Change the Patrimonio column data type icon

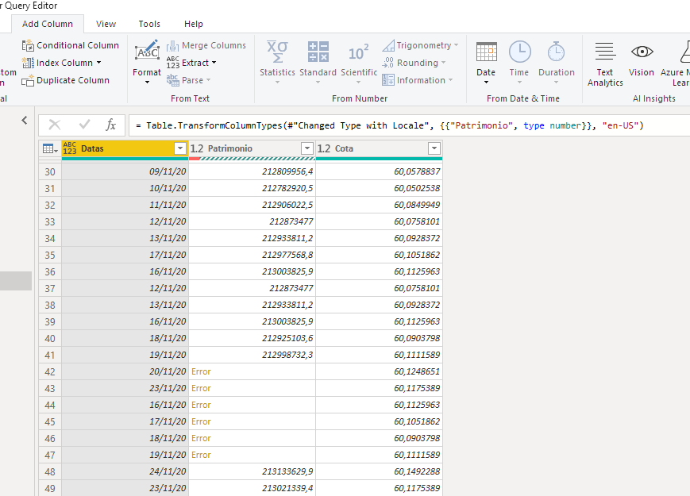coord(197,148)
